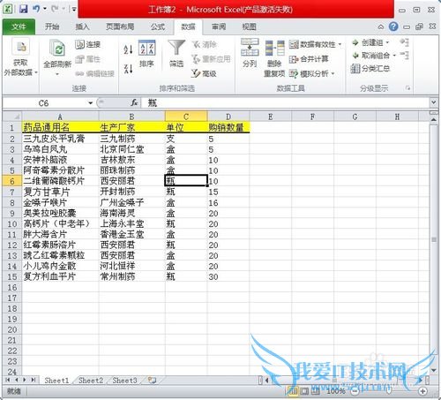
Task: Open Outline group dialog launcher
Action: tap(407, 88)
